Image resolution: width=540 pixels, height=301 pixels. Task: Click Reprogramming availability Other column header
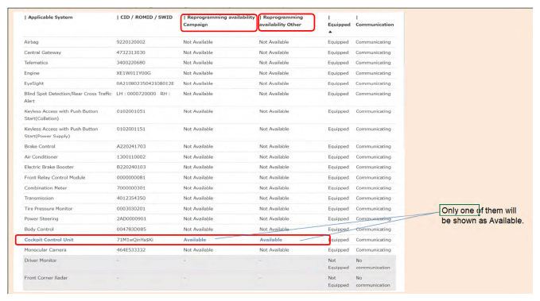point(281,21)
